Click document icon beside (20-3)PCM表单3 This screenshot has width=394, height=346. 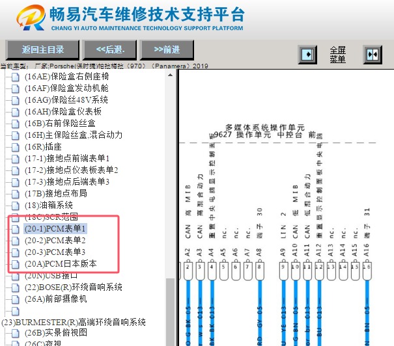point(16,252)
